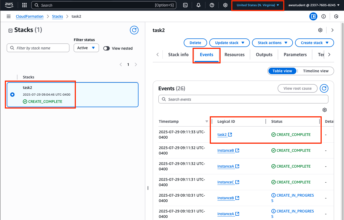Open the task2 Logical ID link
This screenshot has width=344, height=220.
pyautogui.click(x=222, y=135)
